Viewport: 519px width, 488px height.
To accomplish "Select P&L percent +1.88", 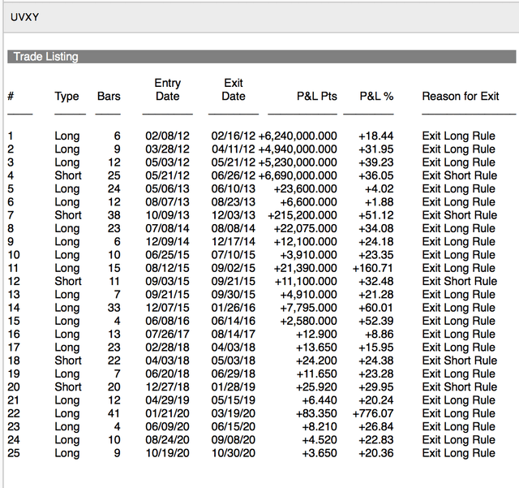I will coord(379,202).
